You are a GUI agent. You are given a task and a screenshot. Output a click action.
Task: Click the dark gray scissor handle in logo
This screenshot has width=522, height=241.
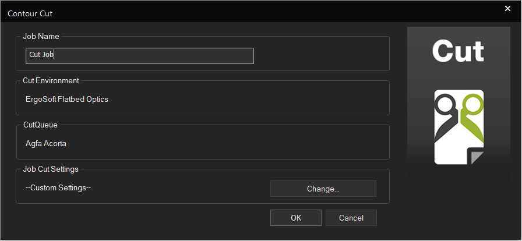point(445,104)
